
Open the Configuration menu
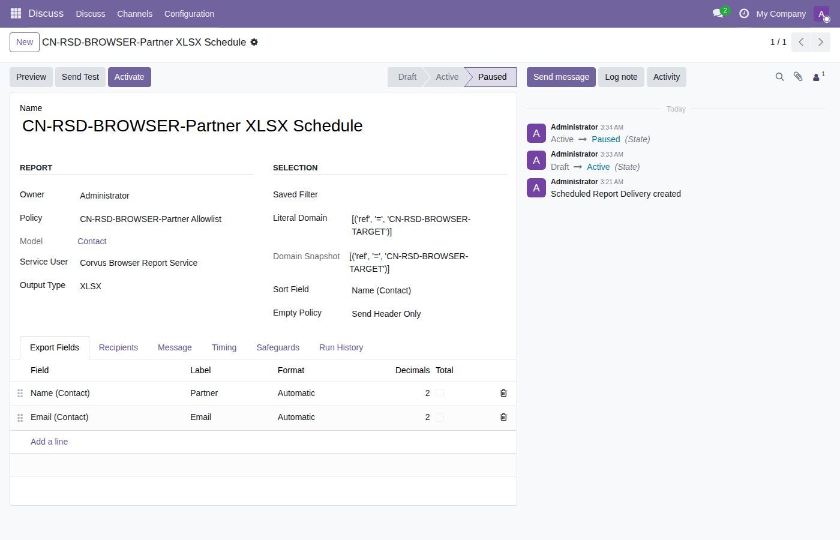(x=189, y=14)
